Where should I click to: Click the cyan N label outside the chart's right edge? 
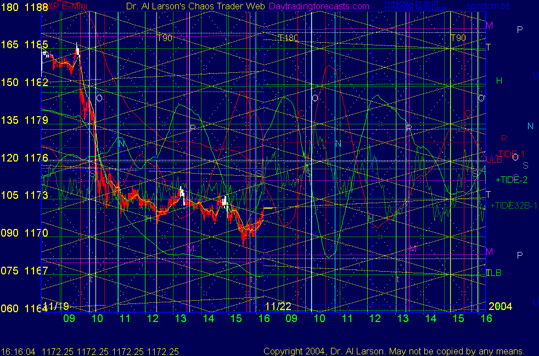[530, 126]
